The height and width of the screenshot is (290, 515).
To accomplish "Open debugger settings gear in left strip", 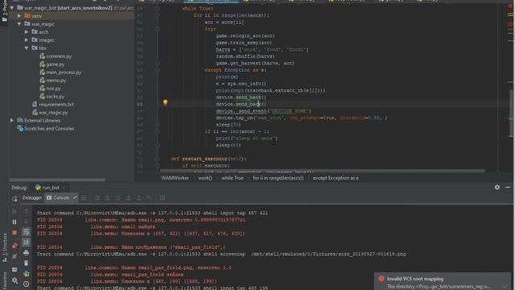I will click(x=14, y=280).
